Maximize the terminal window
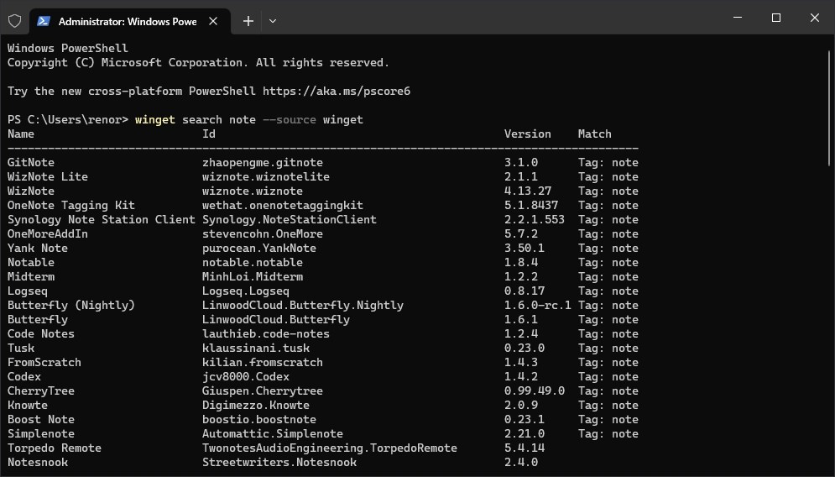835x477 pixels. [x=776, y=18]
